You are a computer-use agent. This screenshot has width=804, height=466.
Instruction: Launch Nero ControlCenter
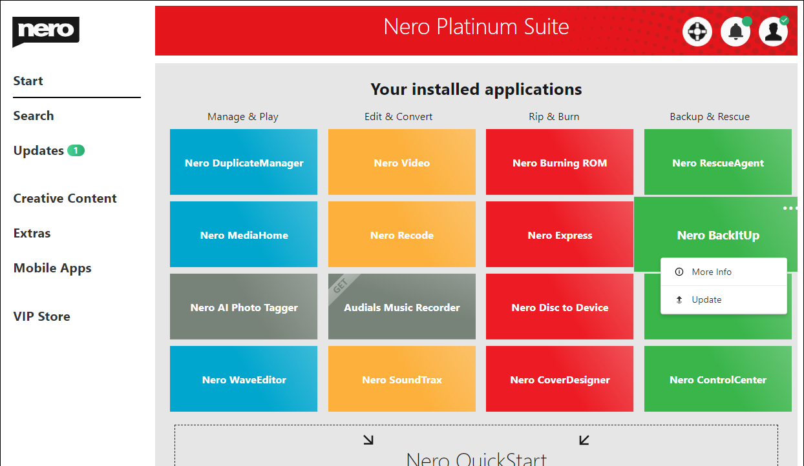tap(718, 379)
